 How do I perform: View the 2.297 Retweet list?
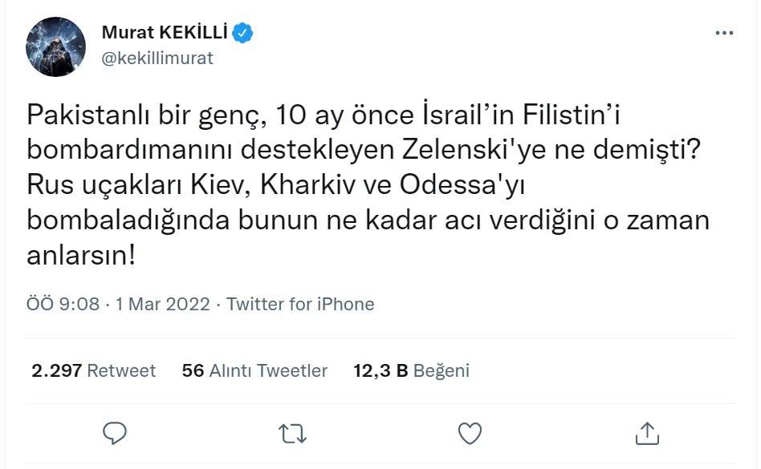pos(94,370)
